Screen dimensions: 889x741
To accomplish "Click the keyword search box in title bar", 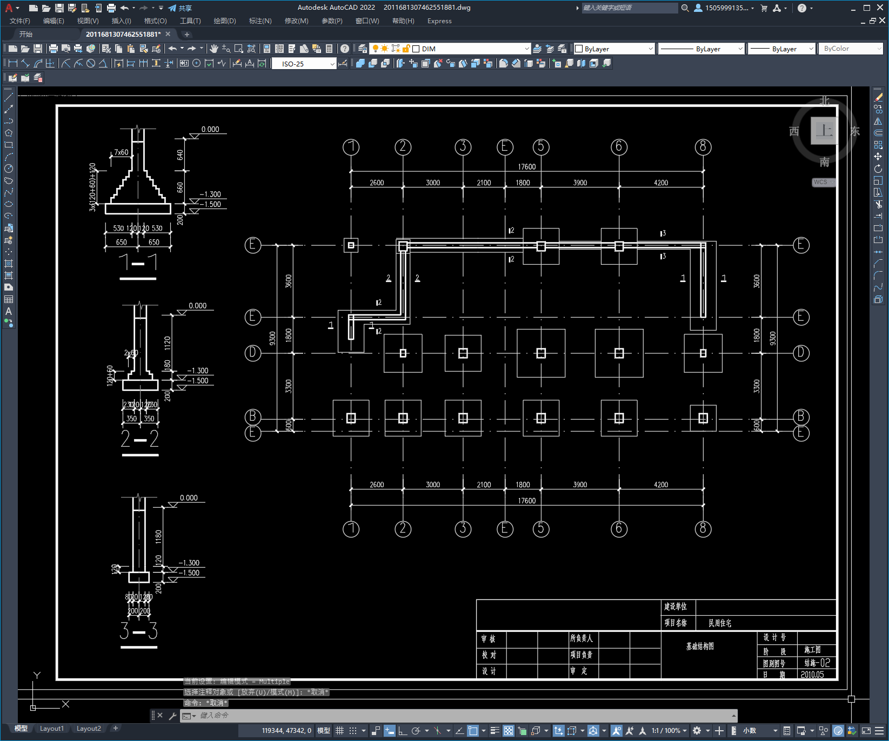I will 630,8.
